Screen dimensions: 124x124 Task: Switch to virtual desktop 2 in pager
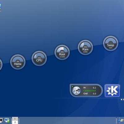coord(15,122)
